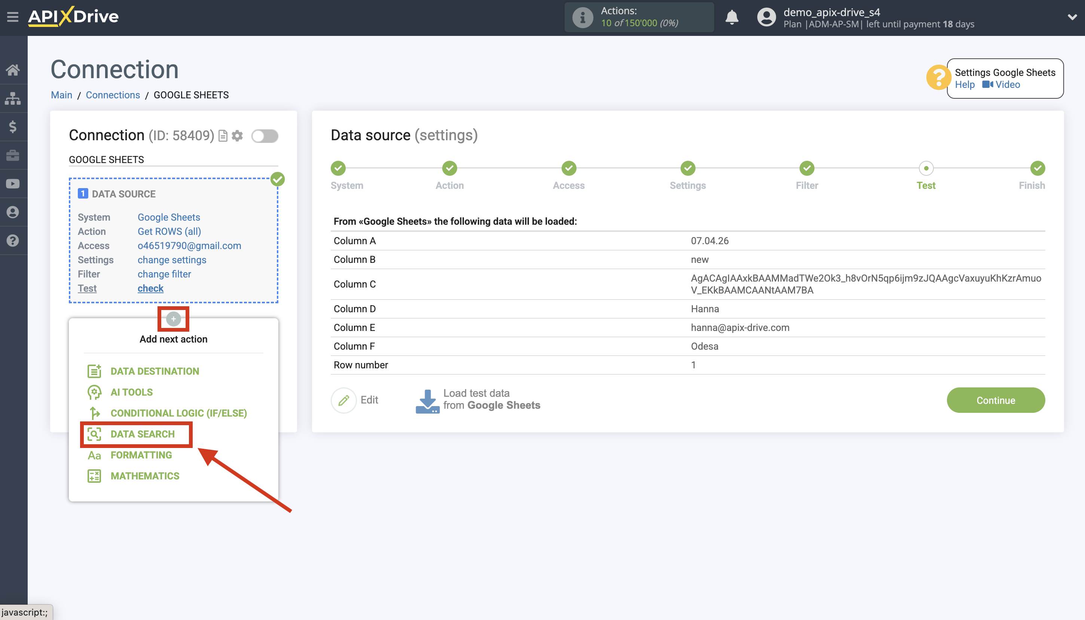The image size is (1085, 620).
Task: Open the YouTube channel icon in sidebar
Action: pyautogui.click(x=13, y=183)
